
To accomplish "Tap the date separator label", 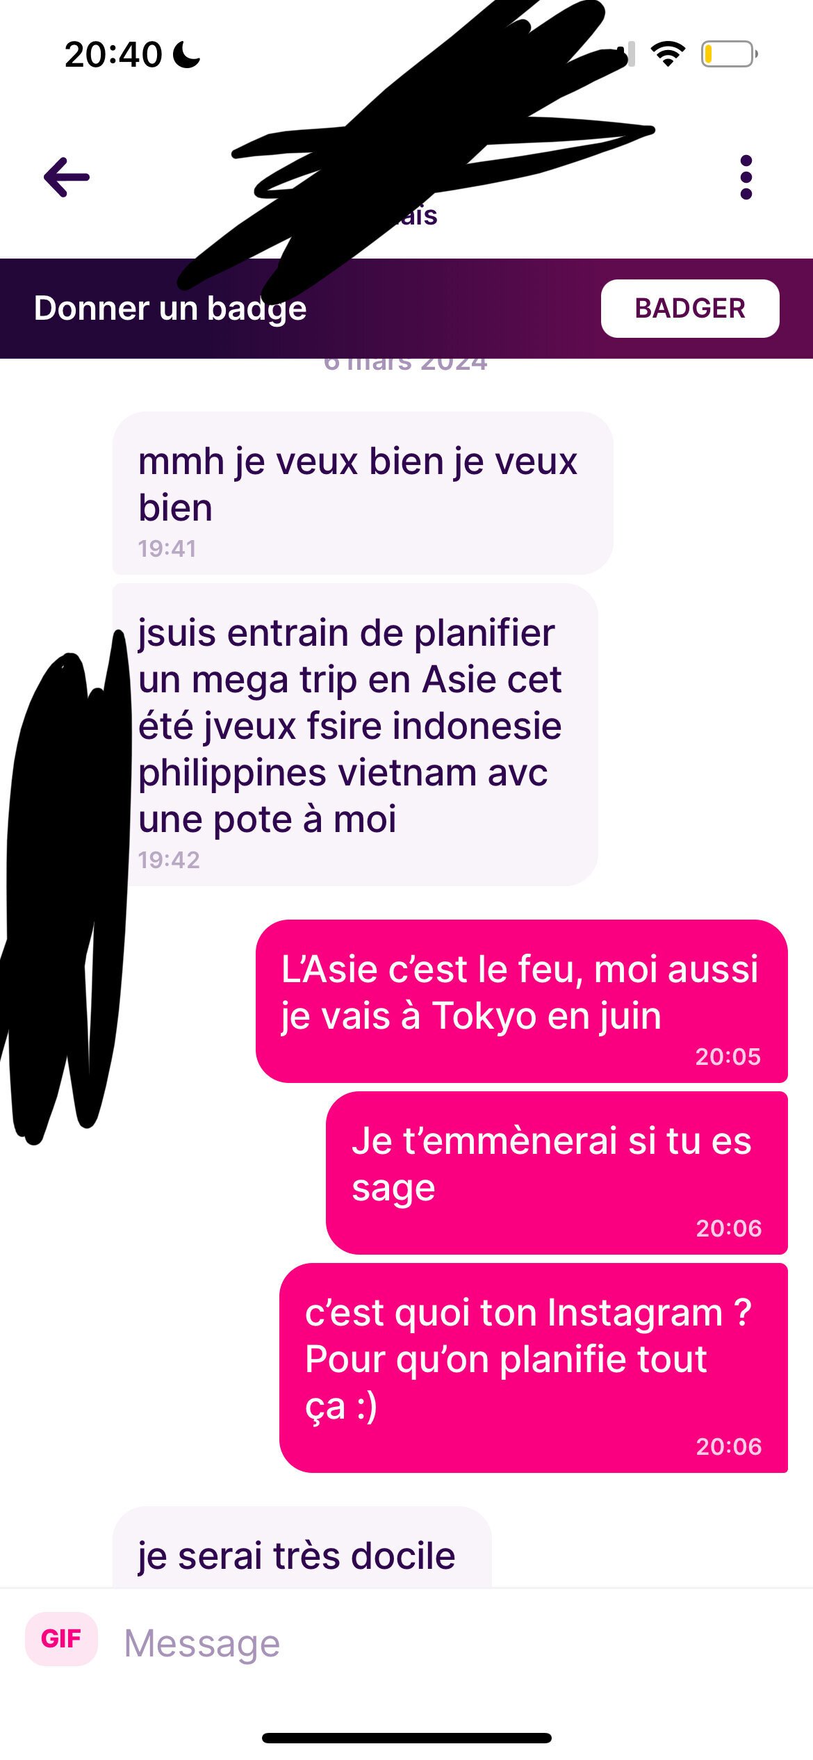I will (406, 364).
